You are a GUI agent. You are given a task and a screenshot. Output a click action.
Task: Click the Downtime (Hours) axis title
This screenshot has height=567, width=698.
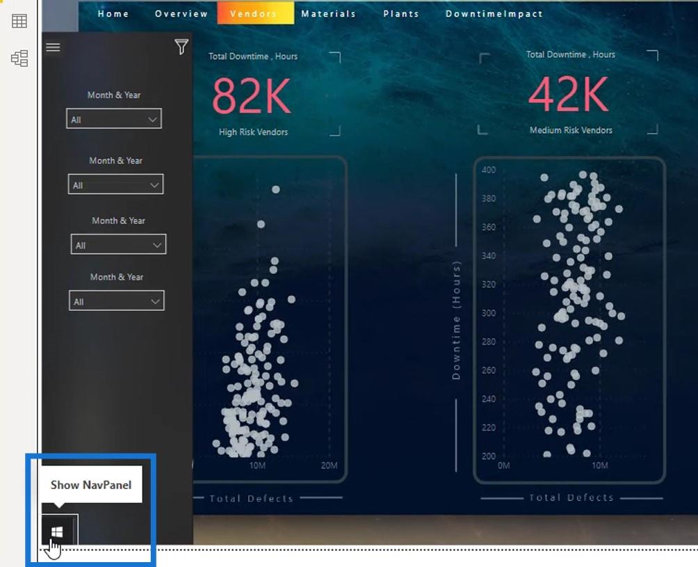click(x=456, y=320)
